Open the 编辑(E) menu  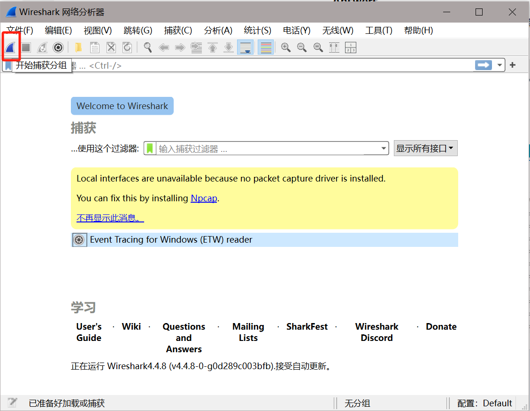click(58, 31)
